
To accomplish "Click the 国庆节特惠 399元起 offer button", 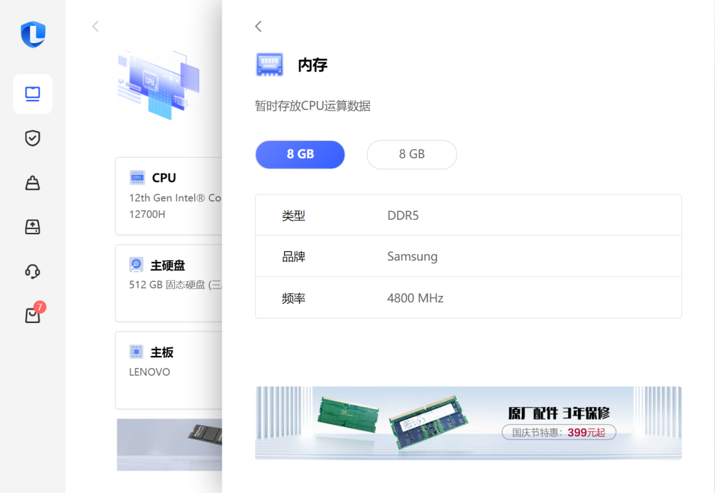I will [x=559, y=432].
